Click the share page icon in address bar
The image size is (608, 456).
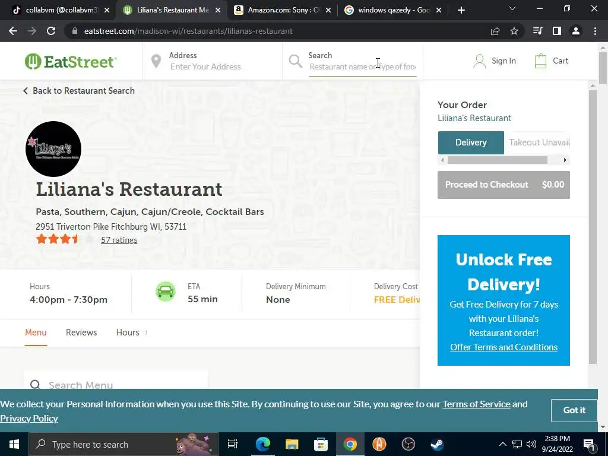[495, 31]
